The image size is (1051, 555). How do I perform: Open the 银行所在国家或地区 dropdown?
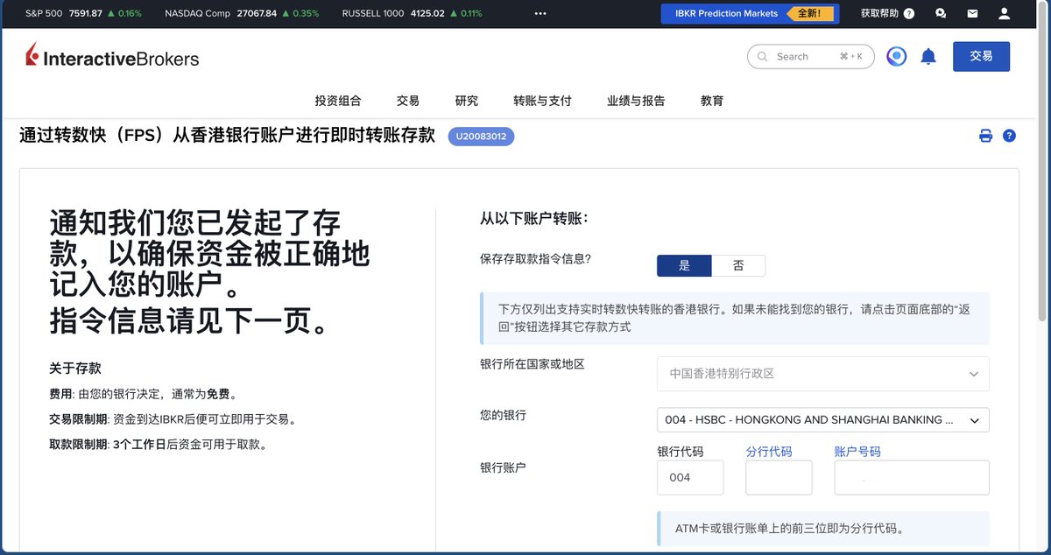click(823, 374)
